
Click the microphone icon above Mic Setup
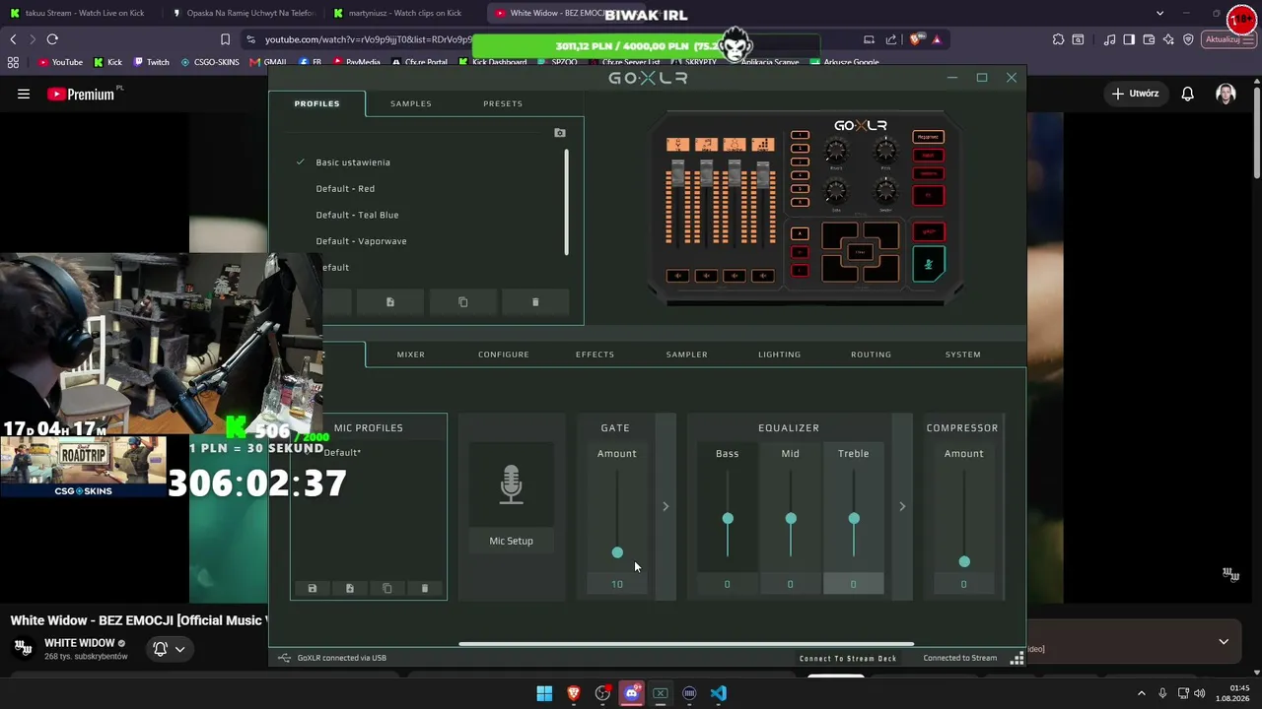pos(511,484)
